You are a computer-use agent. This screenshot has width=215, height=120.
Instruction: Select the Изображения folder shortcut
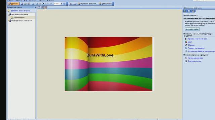[x=19, y=18]
